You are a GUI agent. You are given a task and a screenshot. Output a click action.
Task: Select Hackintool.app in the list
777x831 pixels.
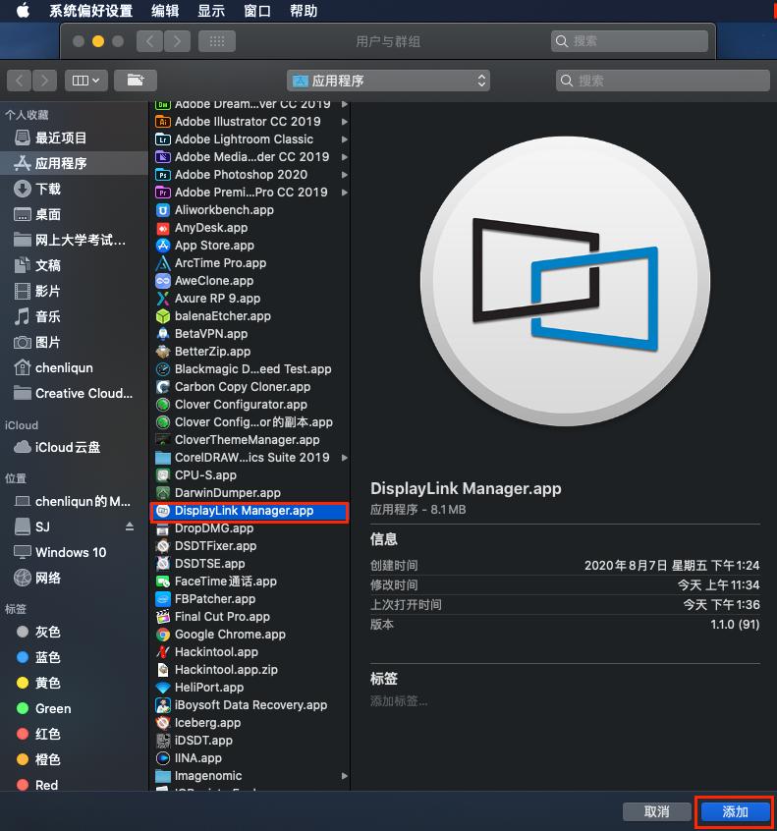(250, 652)
